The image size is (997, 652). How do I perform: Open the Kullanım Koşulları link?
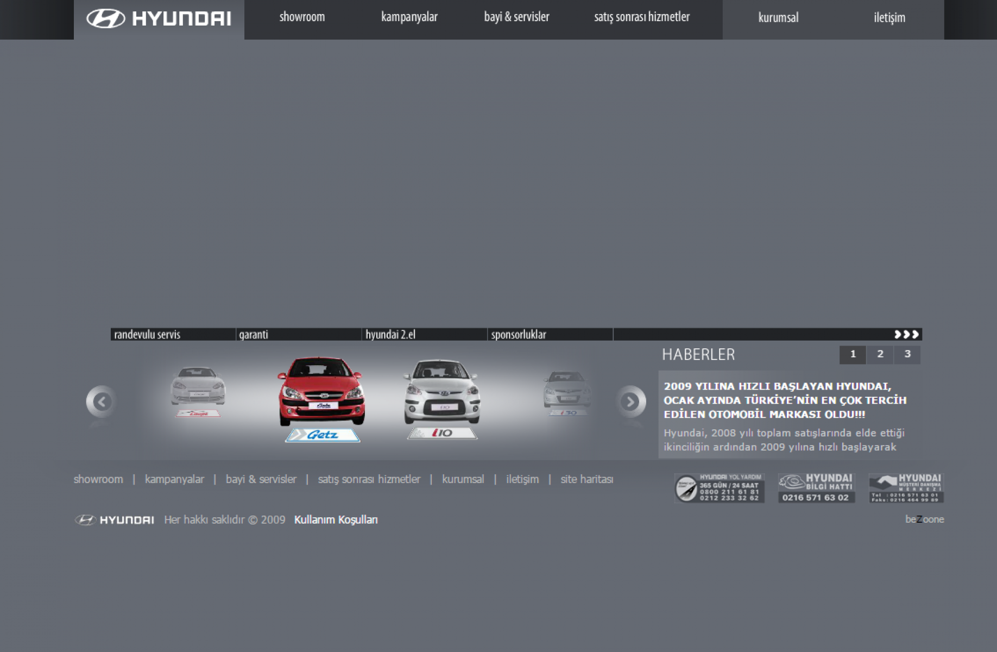coord(336,520)
